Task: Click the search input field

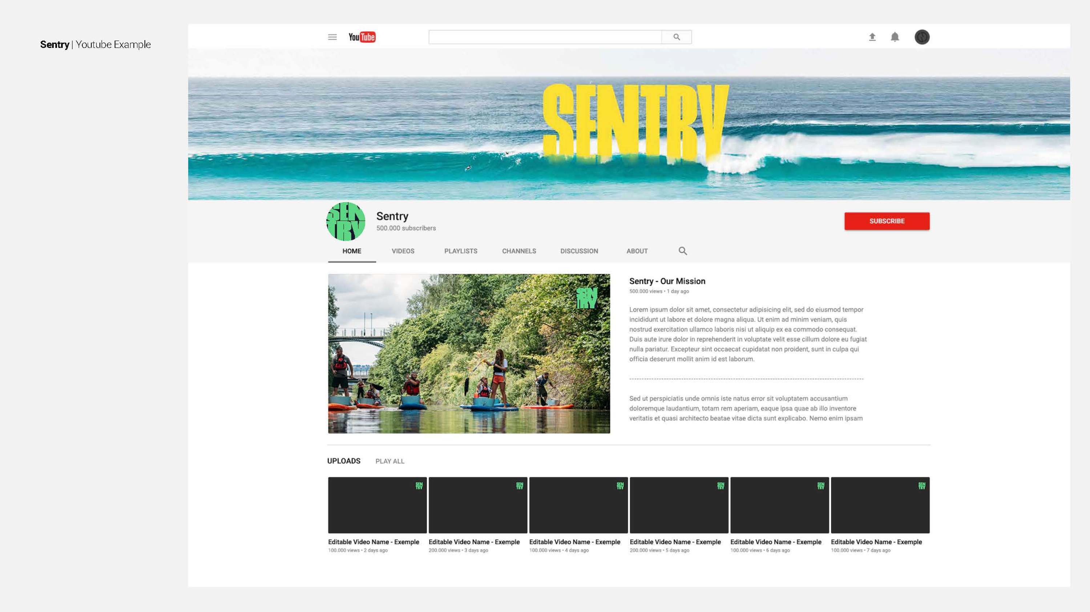Action: pyautogui.click(x=545, y=37)
